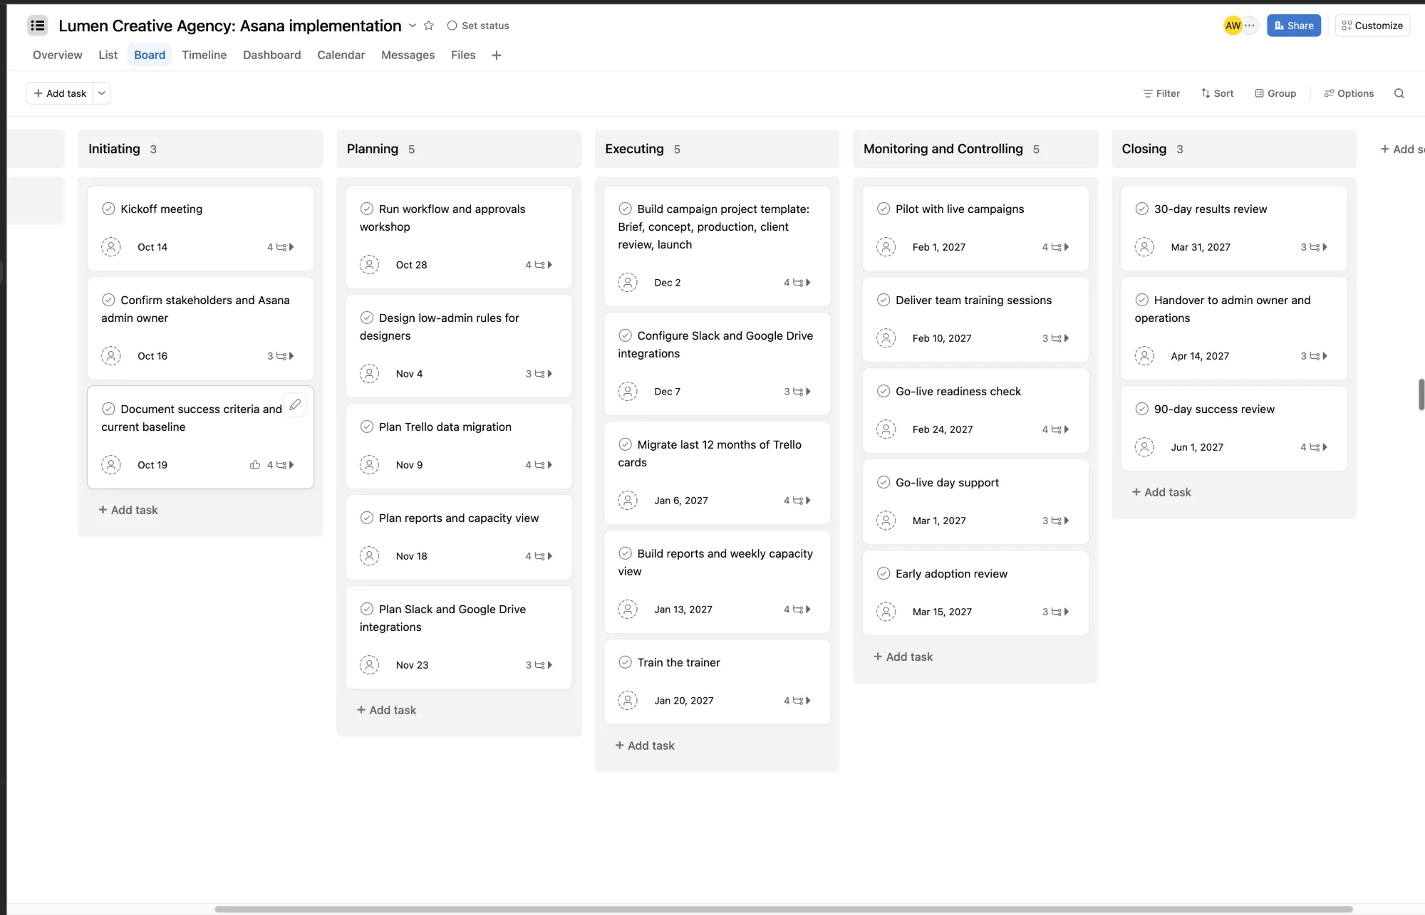The image size is (1425, 915).
Task: Click assignee icon on Plan reports capacity view
Action: pos(369,556)
